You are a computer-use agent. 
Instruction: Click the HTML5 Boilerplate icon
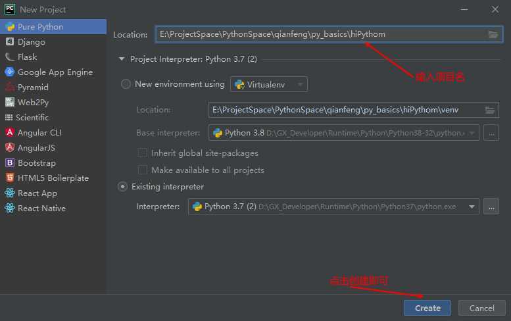coord(10,178)
